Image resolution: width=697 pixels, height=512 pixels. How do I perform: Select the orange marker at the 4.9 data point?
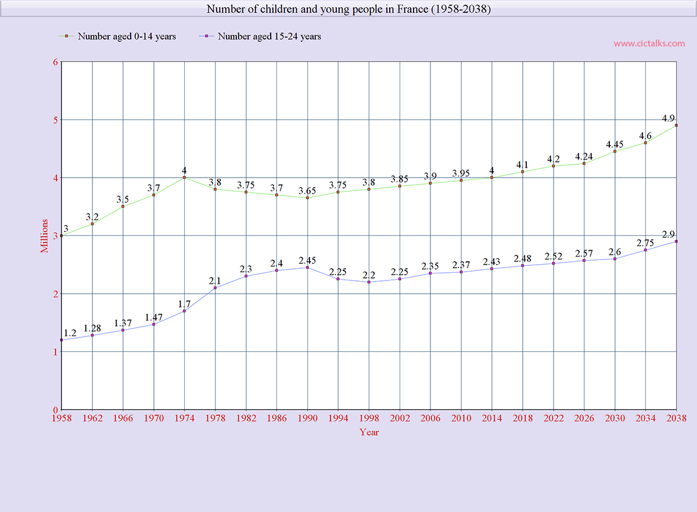[x=676, y=125]
